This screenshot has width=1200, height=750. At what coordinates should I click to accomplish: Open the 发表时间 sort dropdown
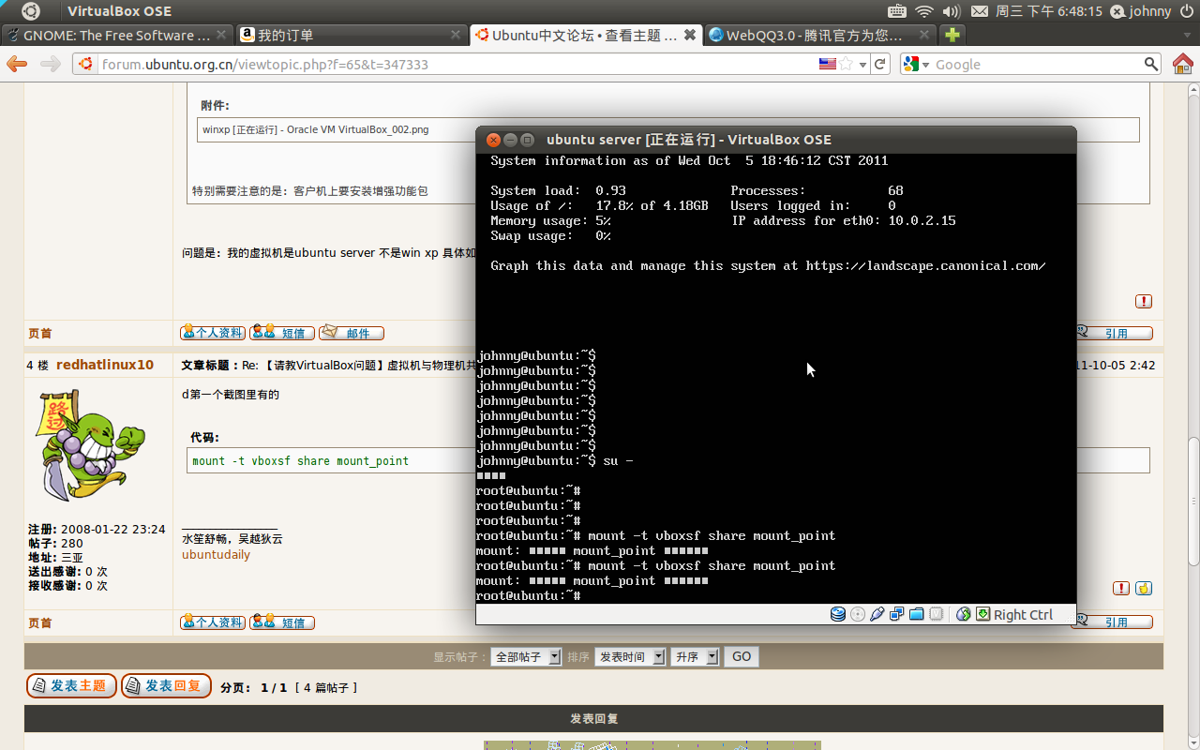630,657
